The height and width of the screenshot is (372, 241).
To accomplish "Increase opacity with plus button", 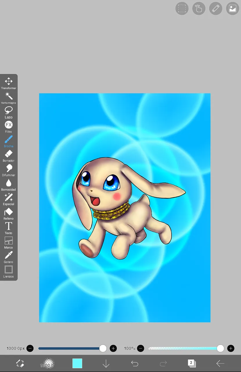I will (x=231, y=348).
